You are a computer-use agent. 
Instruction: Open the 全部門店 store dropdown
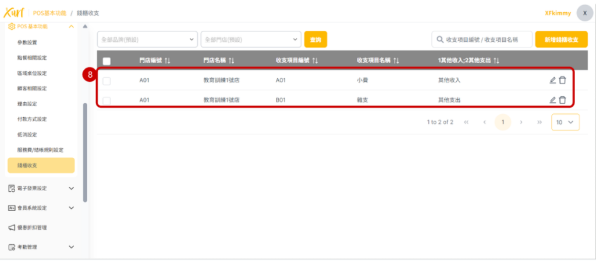click(x=250, y=39)
